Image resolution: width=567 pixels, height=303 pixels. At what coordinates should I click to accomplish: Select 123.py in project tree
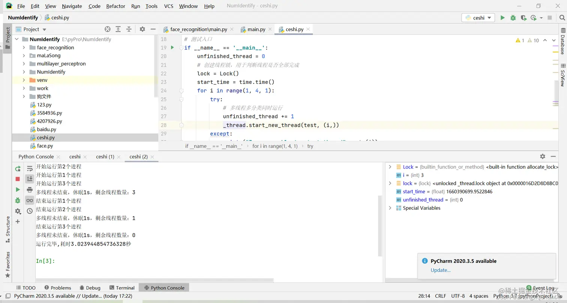(44, 105)
